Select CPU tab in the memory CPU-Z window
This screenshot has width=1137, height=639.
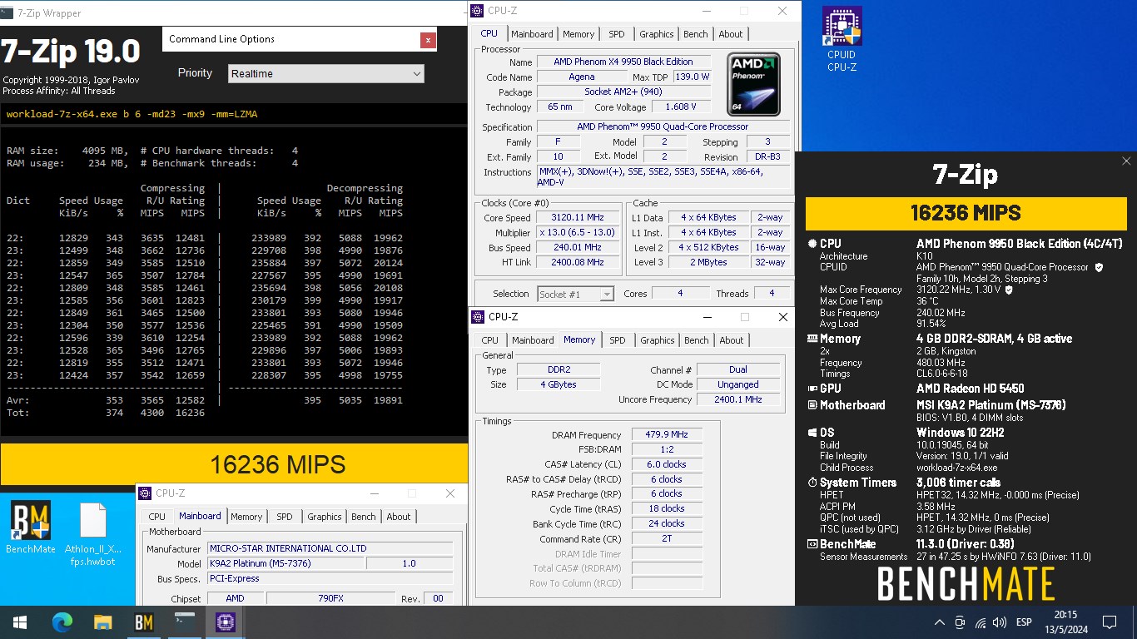pos(490,340)
